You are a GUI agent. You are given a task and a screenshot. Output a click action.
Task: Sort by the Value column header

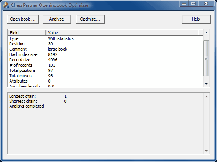tap(122, 33)
